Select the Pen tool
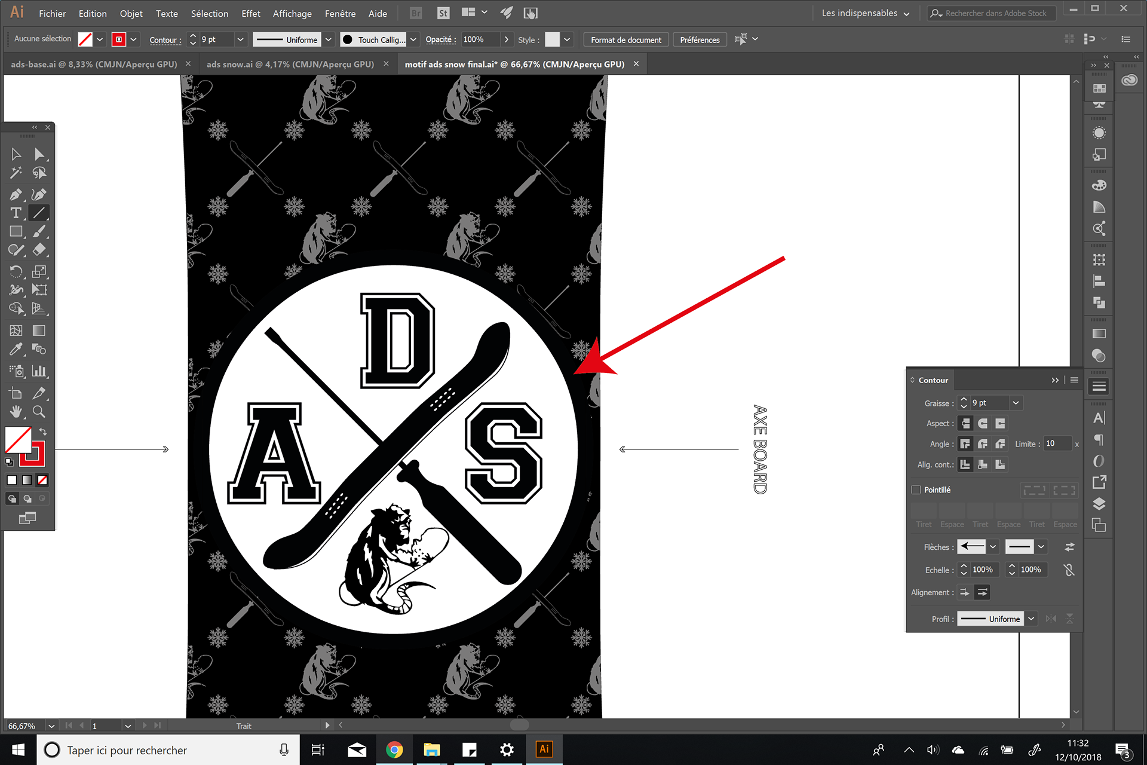This screenshot has height=765, width=1147. pyautogui.click(x=16, y=194)
